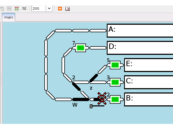Viewport: 173px width, 129px height.
Task: Toggle the green signal numbered 3
Action: (115, 82)
